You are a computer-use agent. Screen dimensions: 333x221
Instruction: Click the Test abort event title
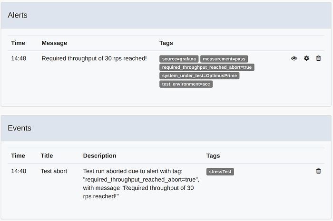coord(54,171)
